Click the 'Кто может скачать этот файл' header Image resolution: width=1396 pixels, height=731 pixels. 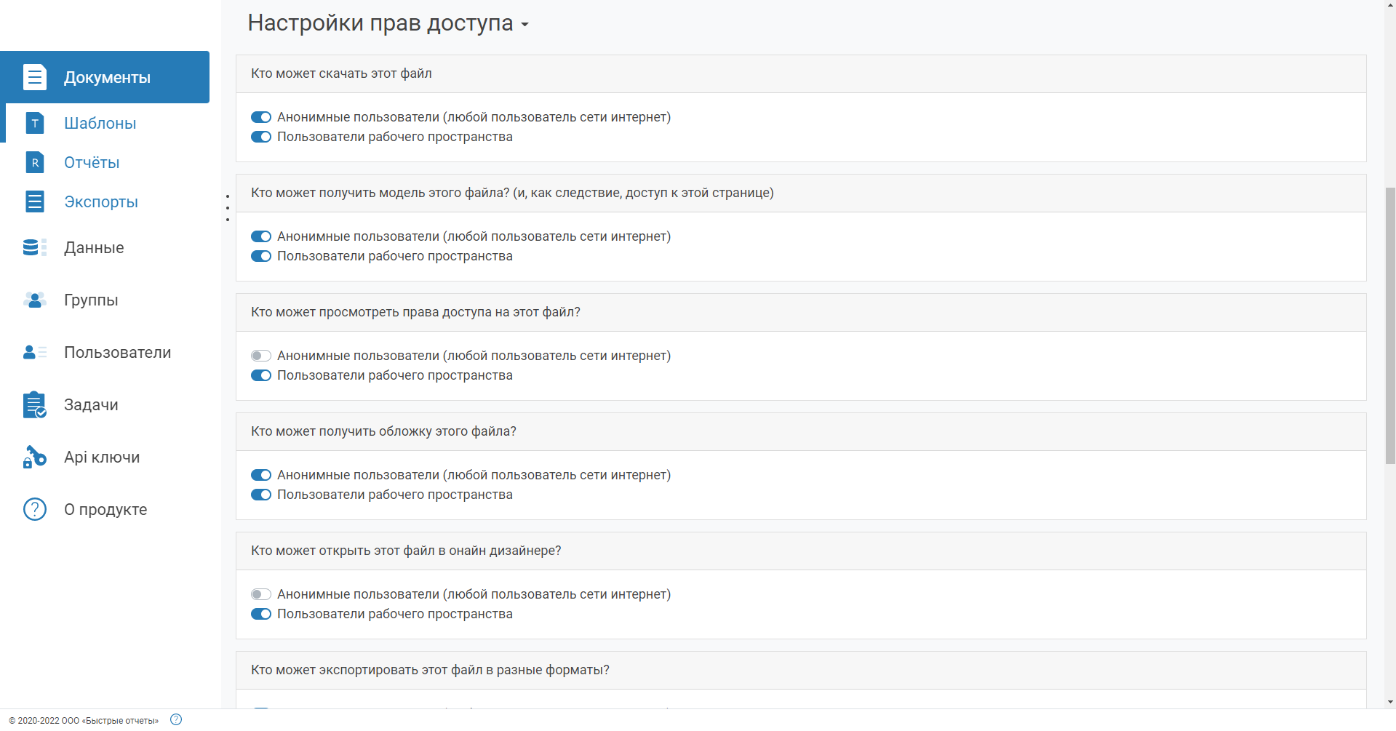click(x=801, y=73)
